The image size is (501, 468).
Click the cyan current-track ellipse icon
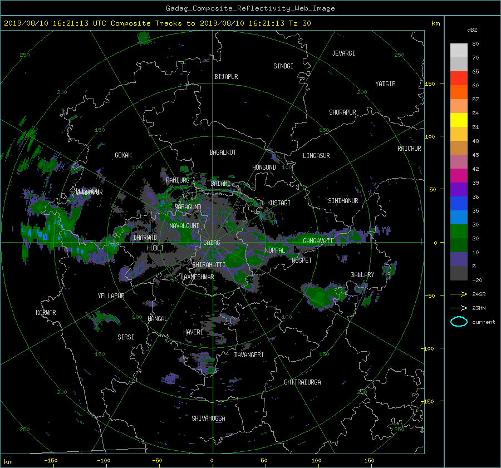point(459,322)
